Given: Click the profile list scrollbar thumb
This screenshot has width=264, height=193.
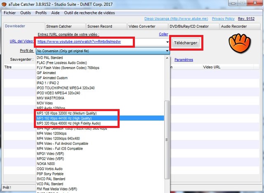Looking at the screenshot, I should [167, 140].
